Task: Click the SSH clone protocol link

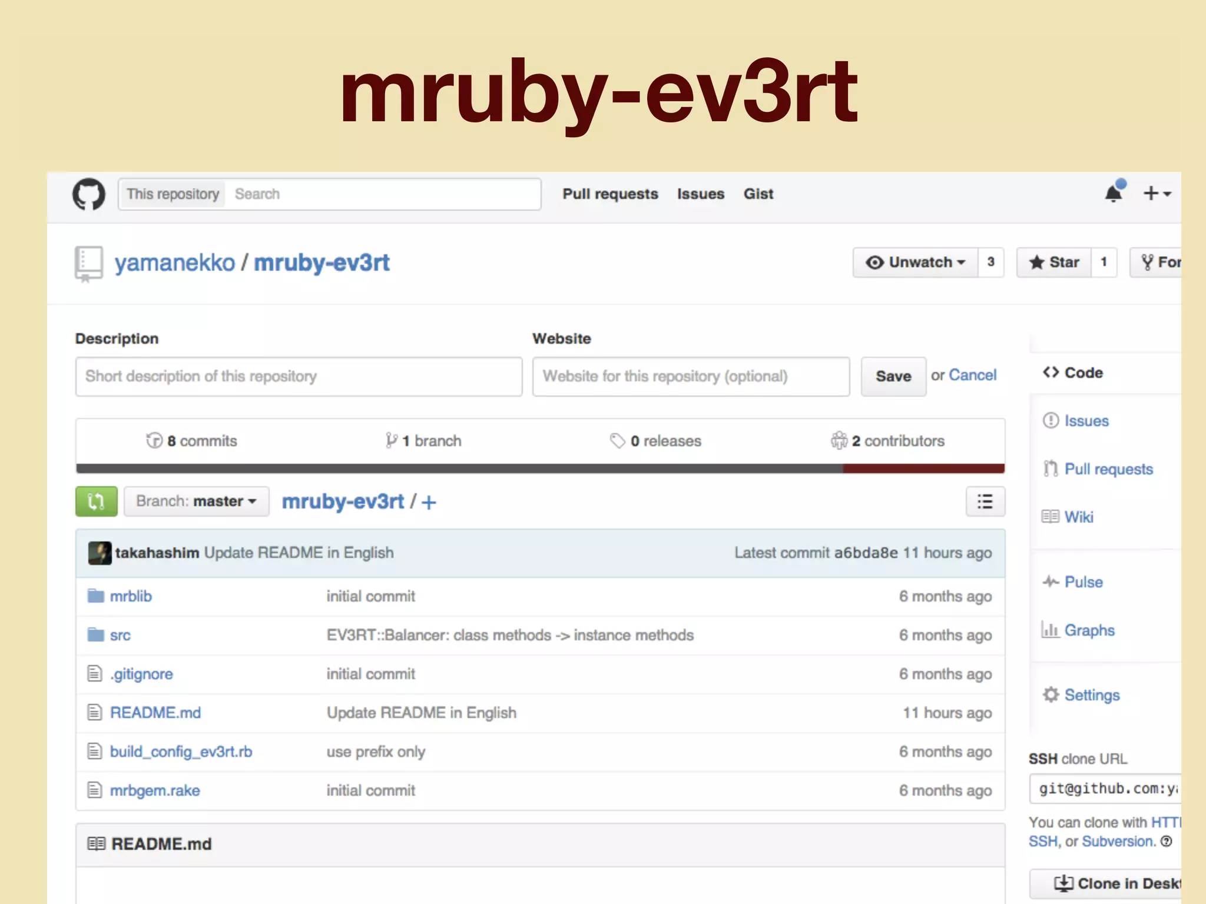Action: pyautogui.click(x=1043, y=841)
